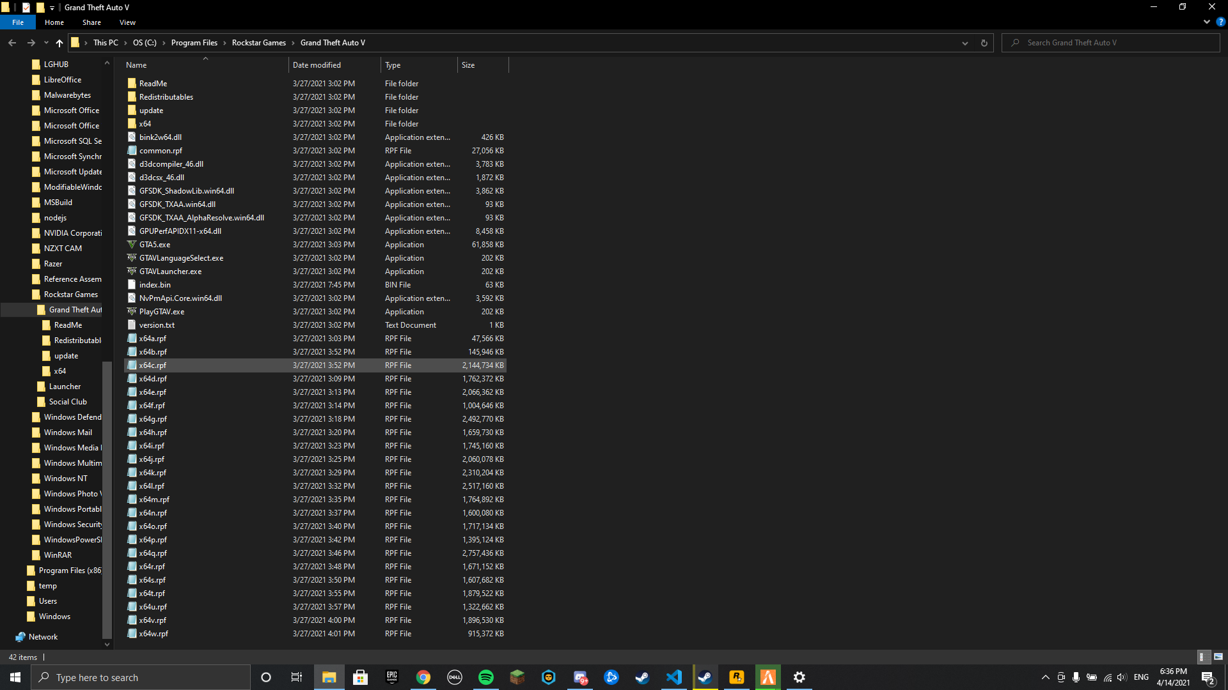Click the Cortana circle icon
The width and height of the screenshot is (1228, 690).
266,677
